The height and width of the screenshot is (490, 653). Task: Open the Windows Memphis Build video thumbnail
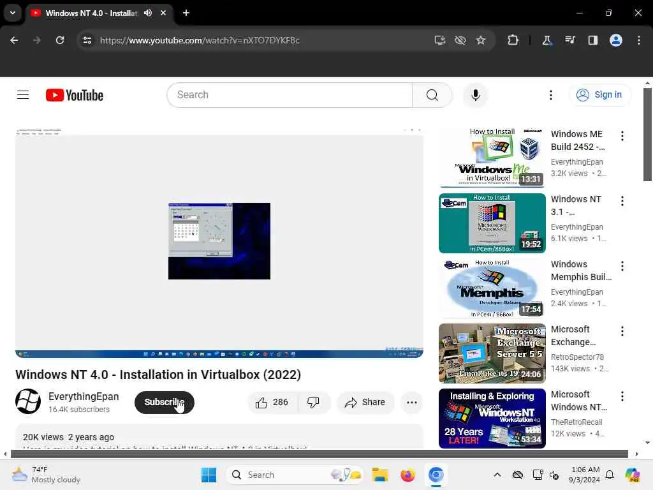pyautogui.click(x=492, y=288)
